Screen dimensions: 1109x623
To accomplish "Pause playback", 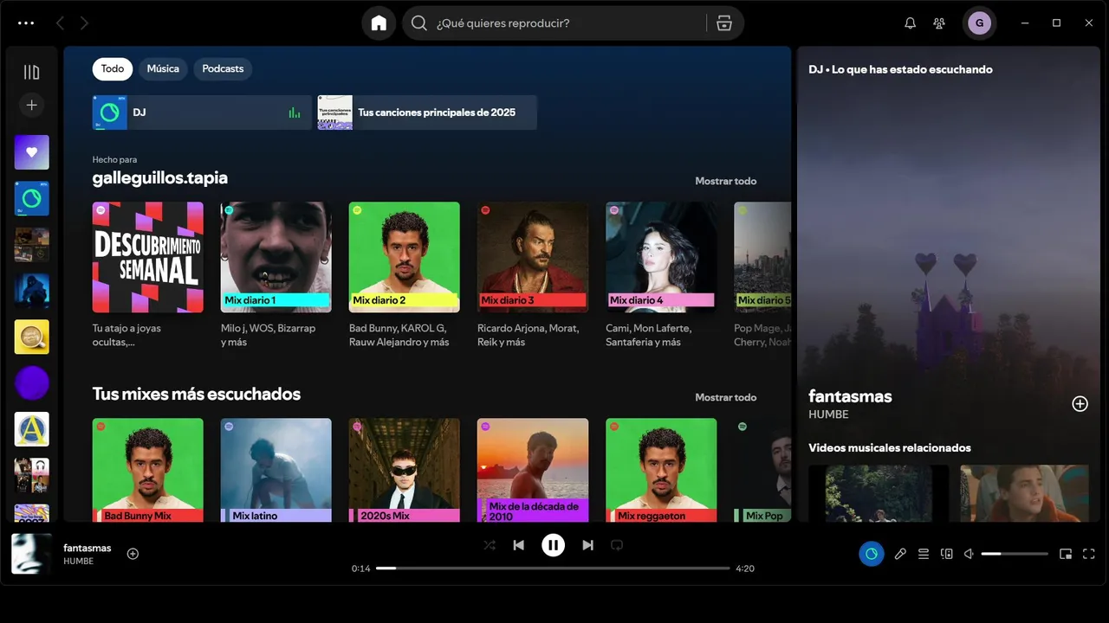I will click(553, 545).
